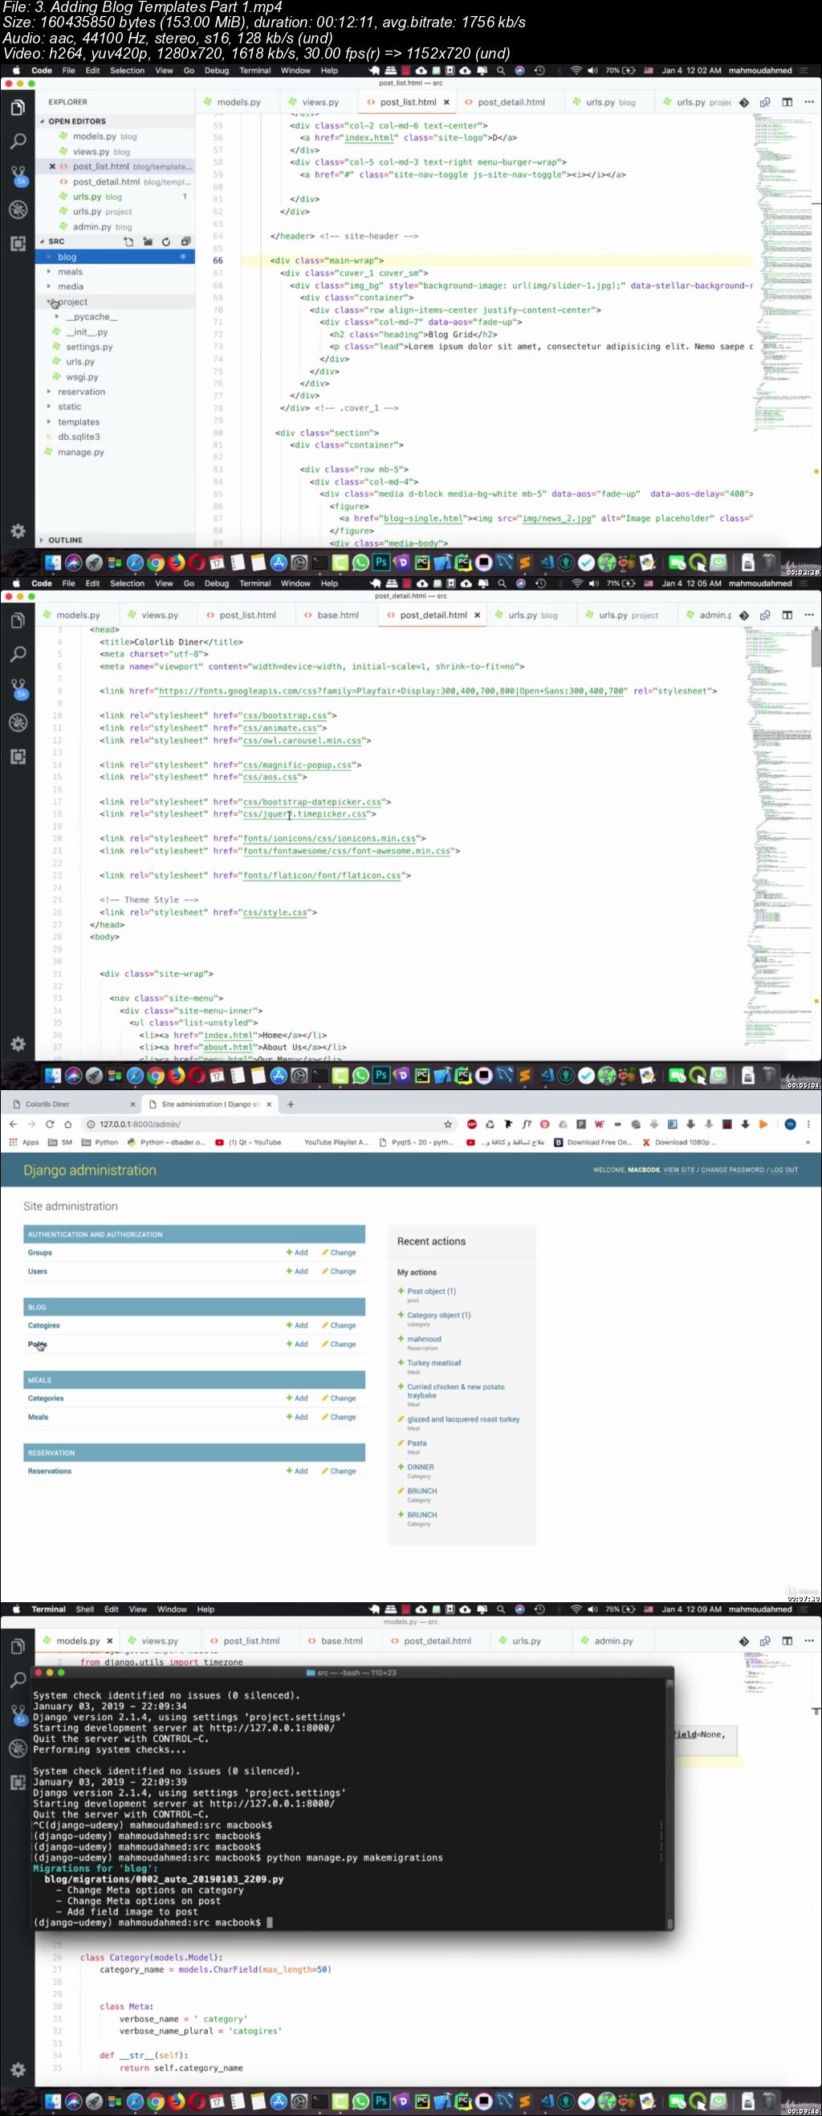822x2116 pixels.
Task: Open the Posts link in Django admin
Action: (x=38, y=1344)
